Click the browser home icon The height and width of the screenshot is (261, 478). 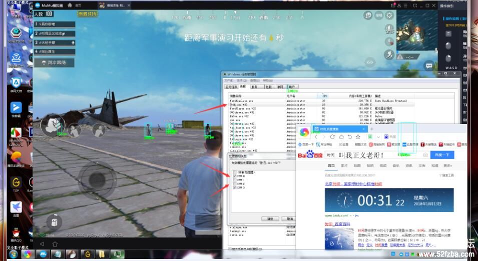[341, 136]
